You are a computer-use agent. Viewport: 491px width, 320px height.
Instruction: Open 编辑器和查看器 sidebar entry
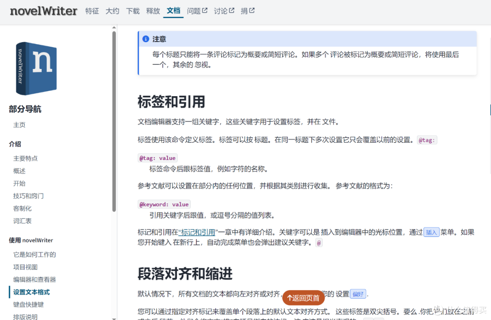35,280
